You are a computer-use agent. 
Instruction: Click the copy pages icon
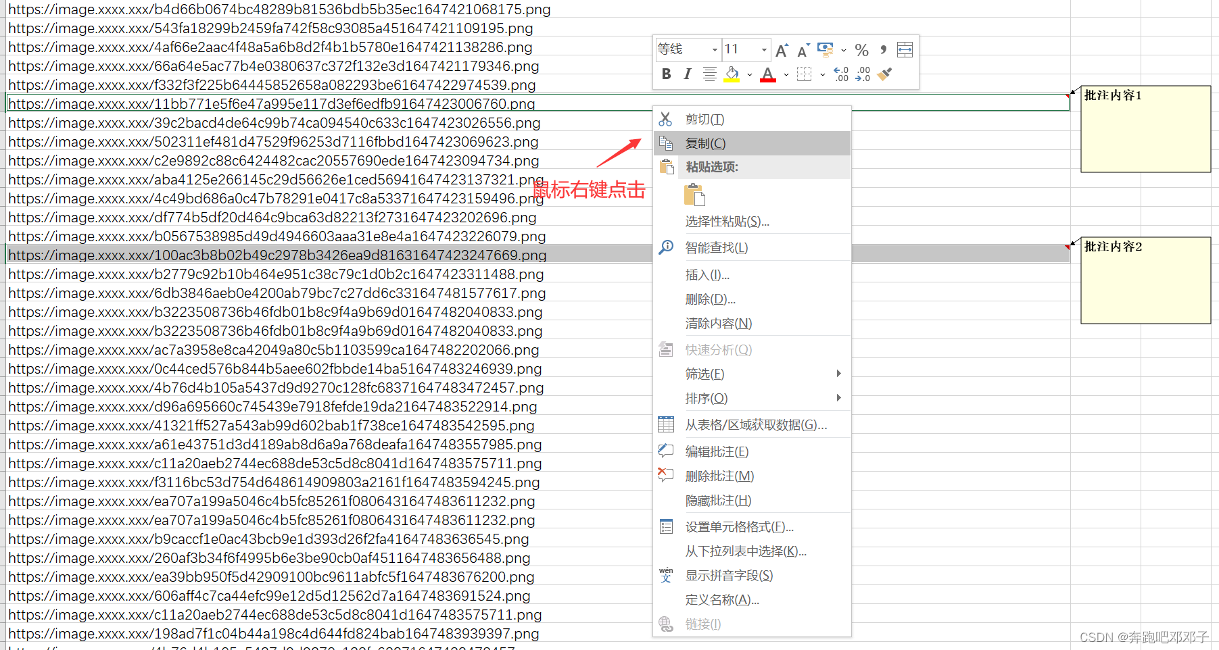click(666, 143)
